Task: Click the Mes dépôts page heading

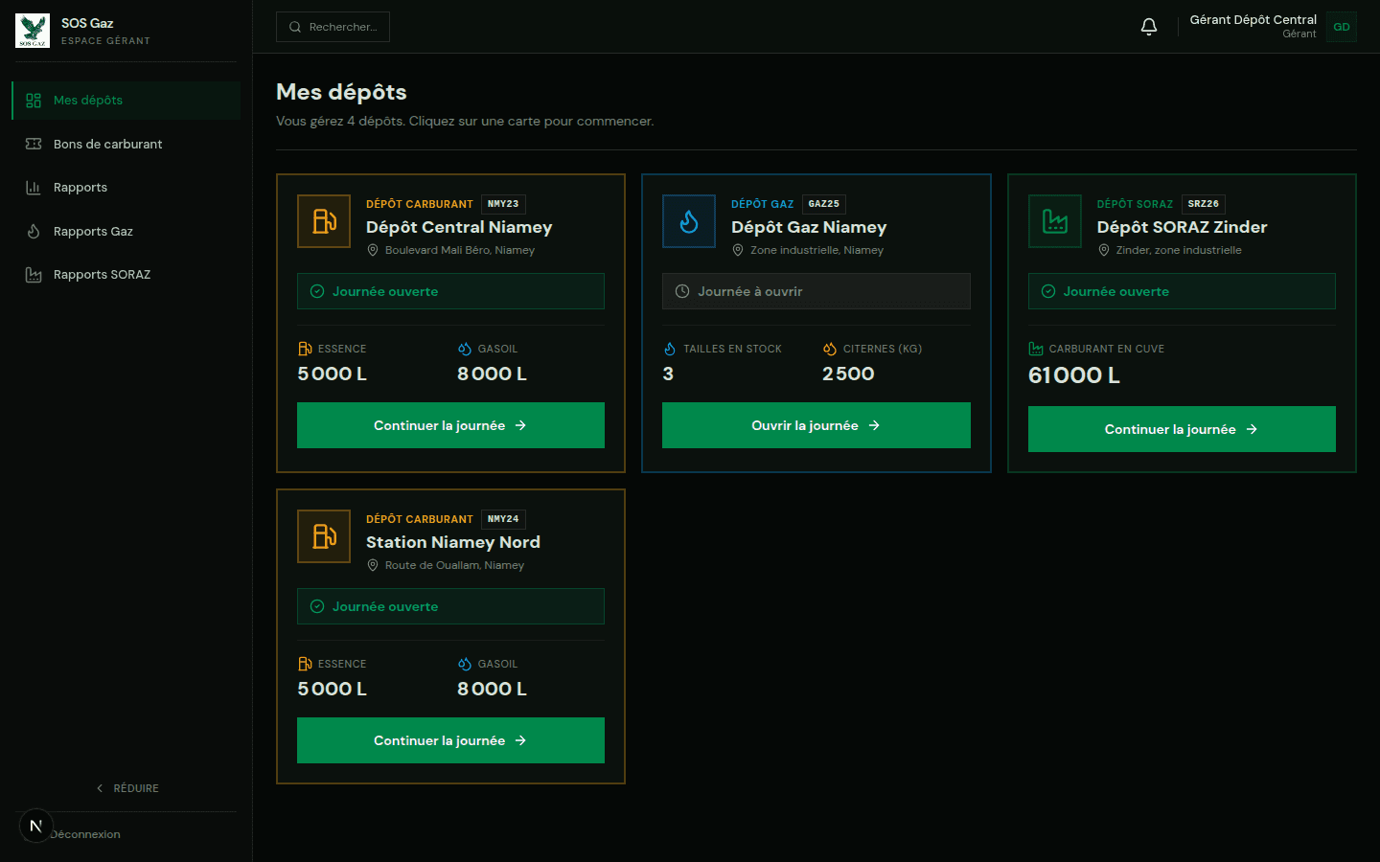Action: coord(341,92)
